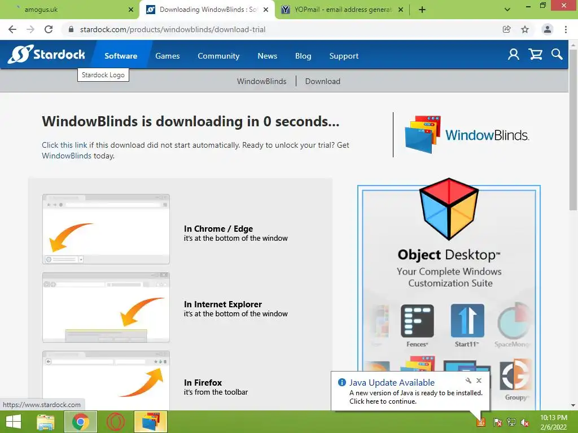Click the Internet Explorer download illustration

tap(106, 307)
